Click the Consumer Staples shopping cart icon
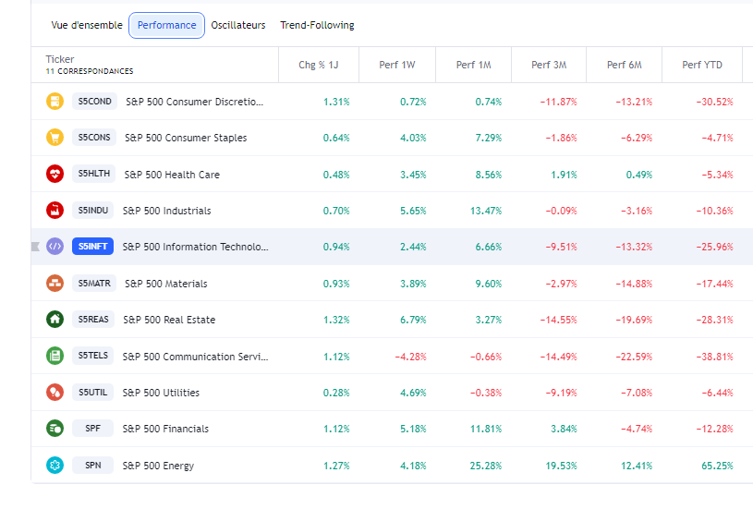The height and width of the screenshot is (509, 753). [55, 138]
